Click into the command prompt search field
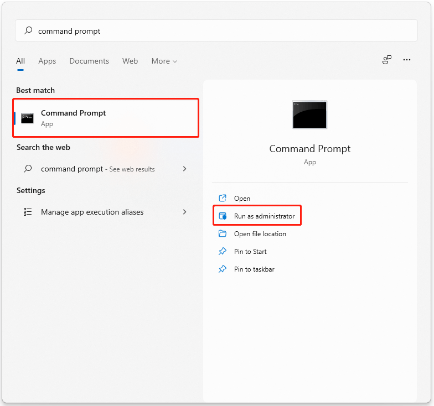 click(x=216, y=30)
